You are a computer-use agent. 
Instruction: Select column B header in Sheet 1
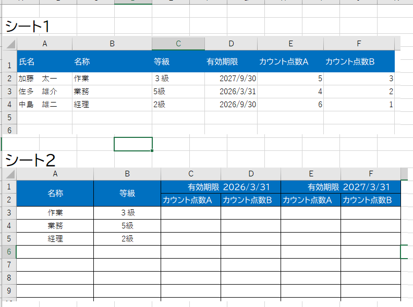pyautogui.click(x=112, y=44)
